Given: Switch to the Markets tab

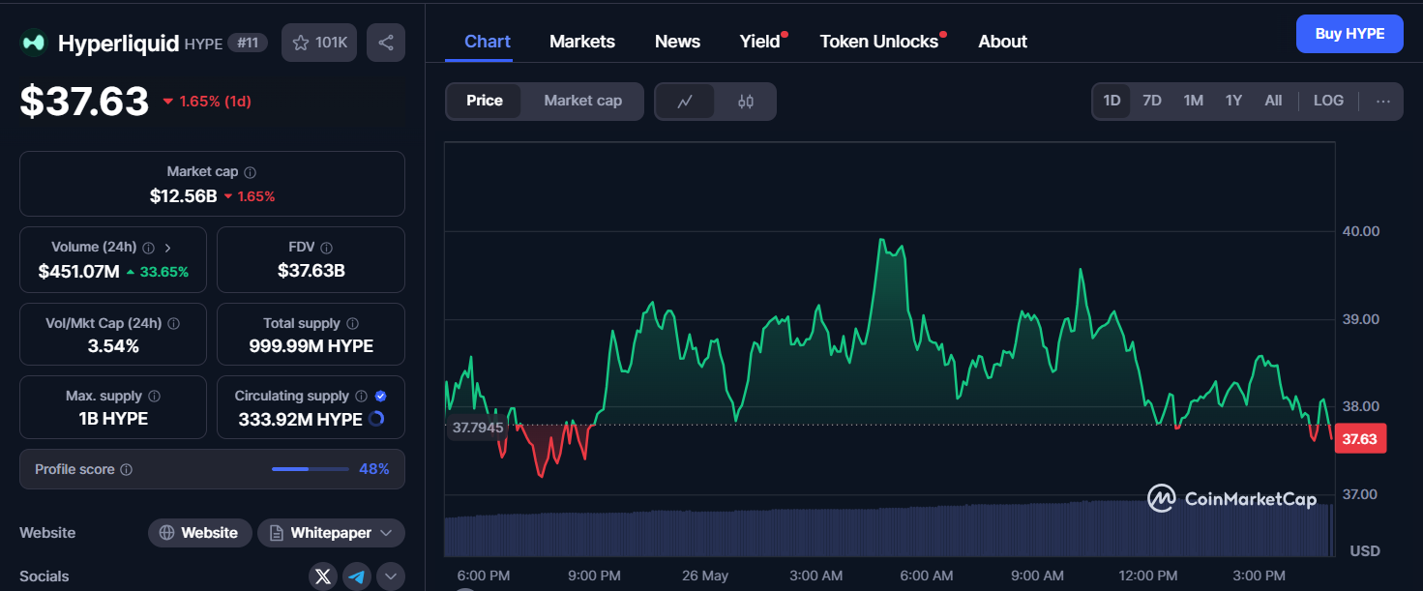Looking at the screenshot, I should [x=582, y=42].
